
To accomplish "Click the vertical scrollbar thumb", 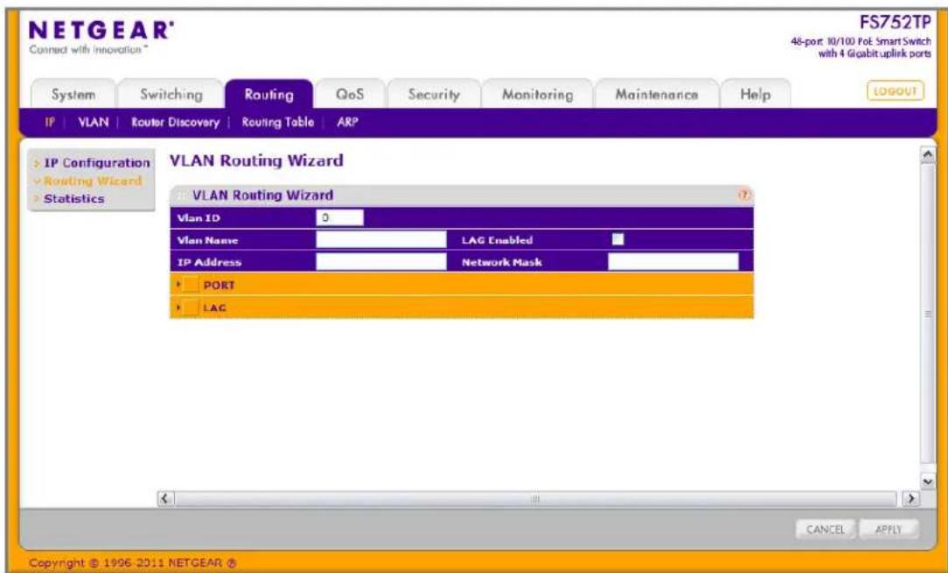I will coord(927,314).
